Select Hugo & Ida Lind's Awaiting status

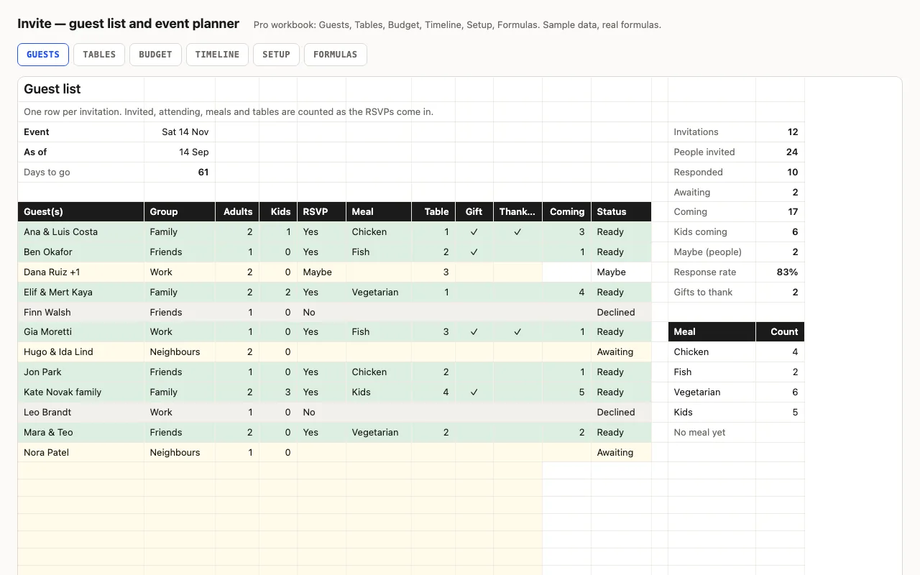click(622, 352)
